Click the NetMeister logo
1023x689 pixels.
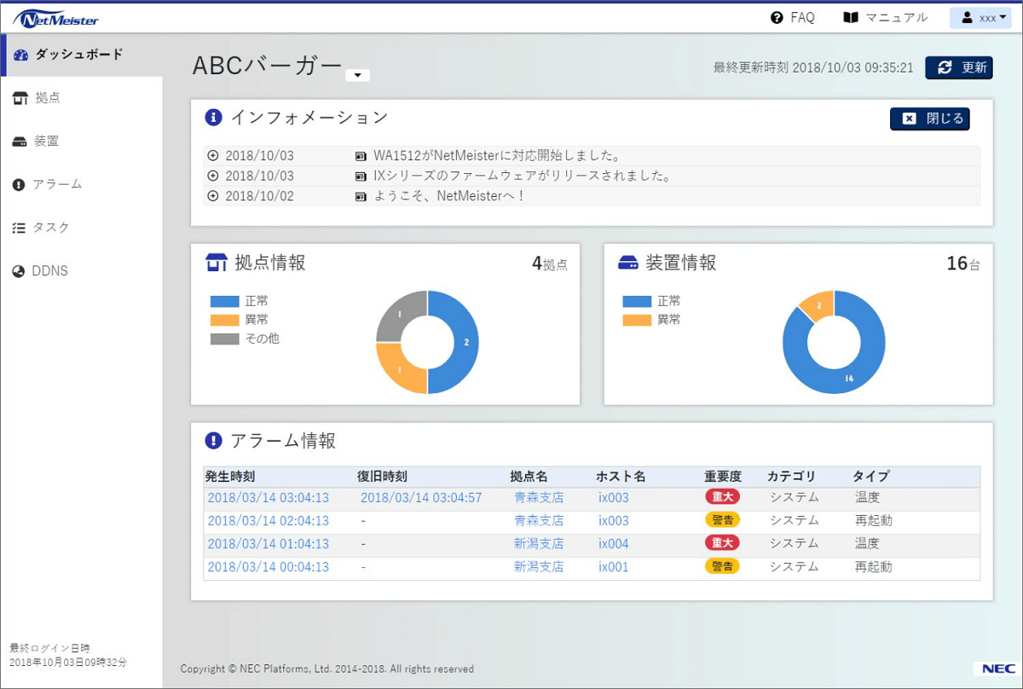[x=56, y=19]
